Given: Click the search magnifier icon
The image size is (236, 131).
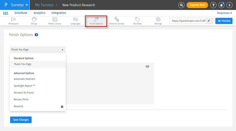Looking at the screenshot, I should pos(181,5).
